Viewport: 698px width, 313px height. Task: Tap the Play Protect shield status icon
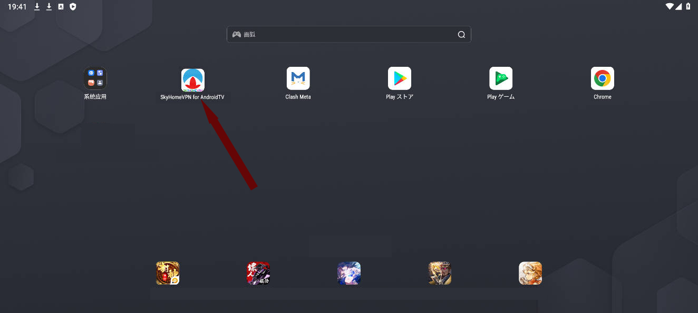point(73,7)
